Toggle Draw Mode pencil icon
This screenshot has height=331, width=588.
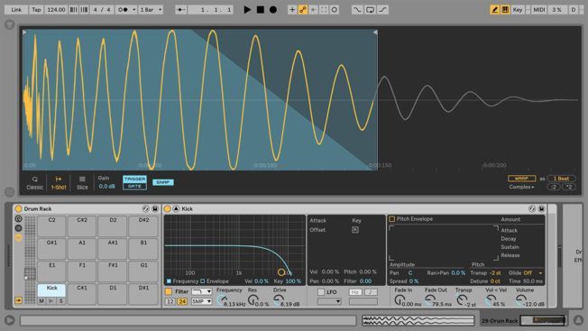point(494,10)
